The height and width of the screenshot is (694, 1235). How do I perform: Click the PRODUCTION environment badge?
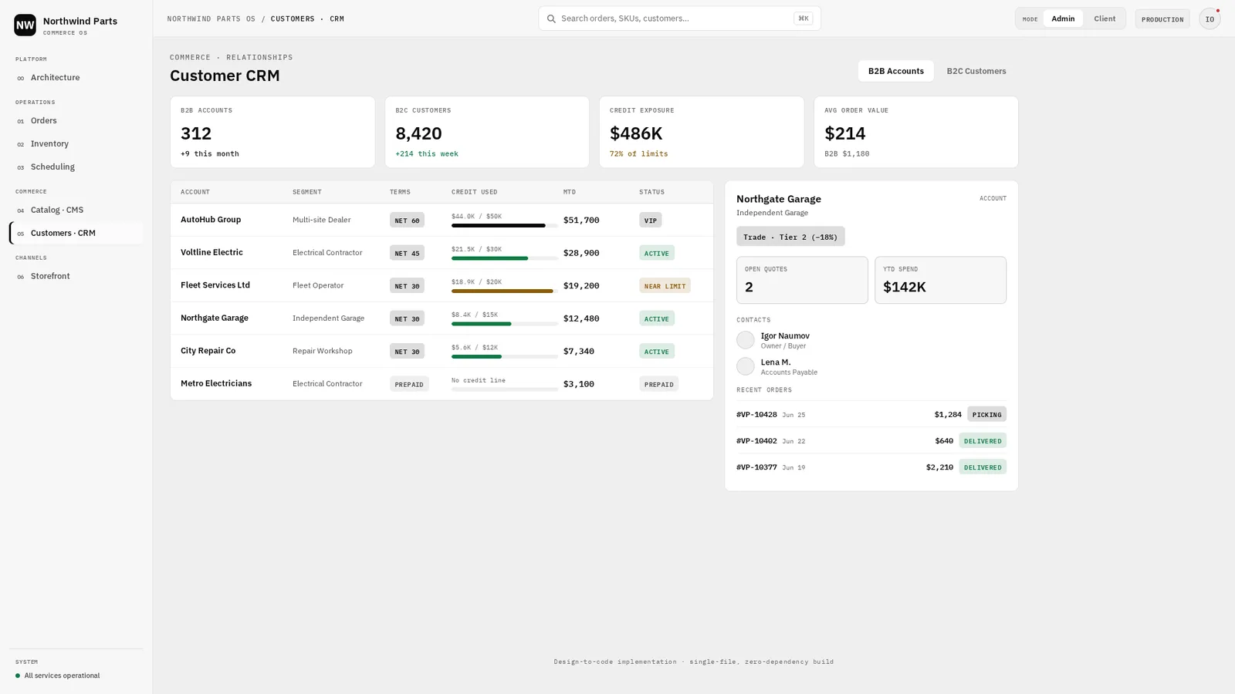pyautogui.click(x=1162, y=19)
